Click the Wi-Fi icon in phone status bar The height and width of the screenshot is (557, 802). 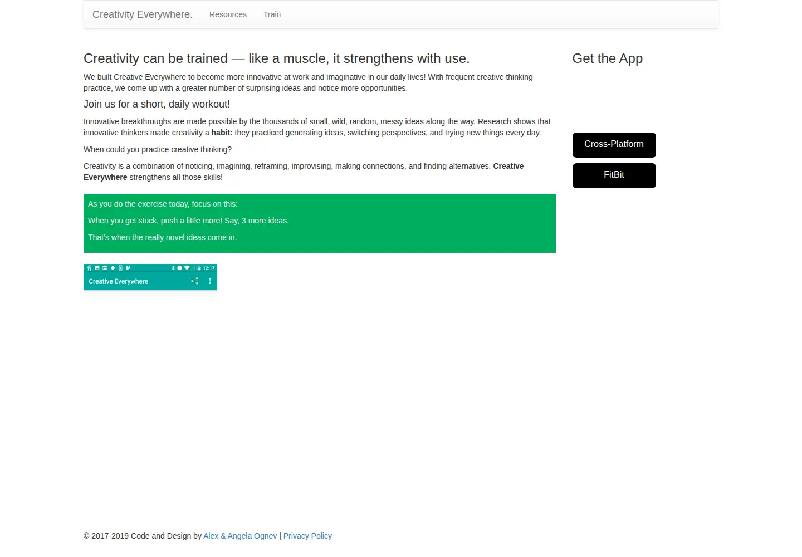(x=187, y=268)
